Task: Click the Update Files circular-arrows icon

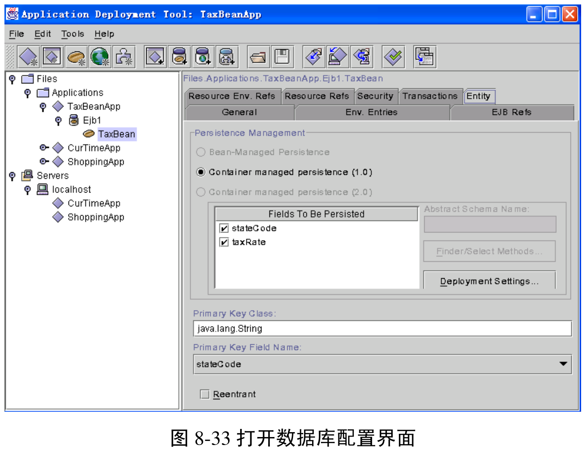Action: click(x=361, y=57)
